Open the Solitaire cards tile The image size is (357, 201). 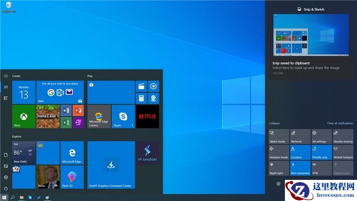(x=24, y=177)
